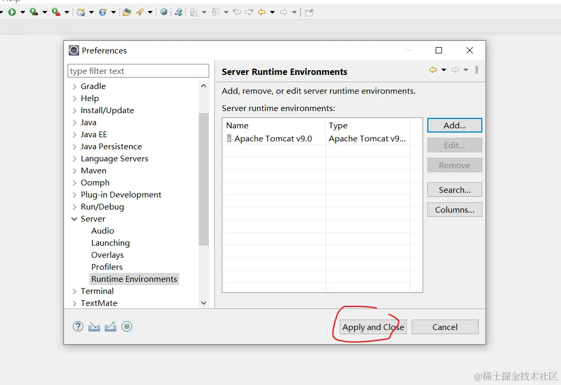Click the Help question mark icon
This screenshot has width=561, height=385.
click(78, 326)
